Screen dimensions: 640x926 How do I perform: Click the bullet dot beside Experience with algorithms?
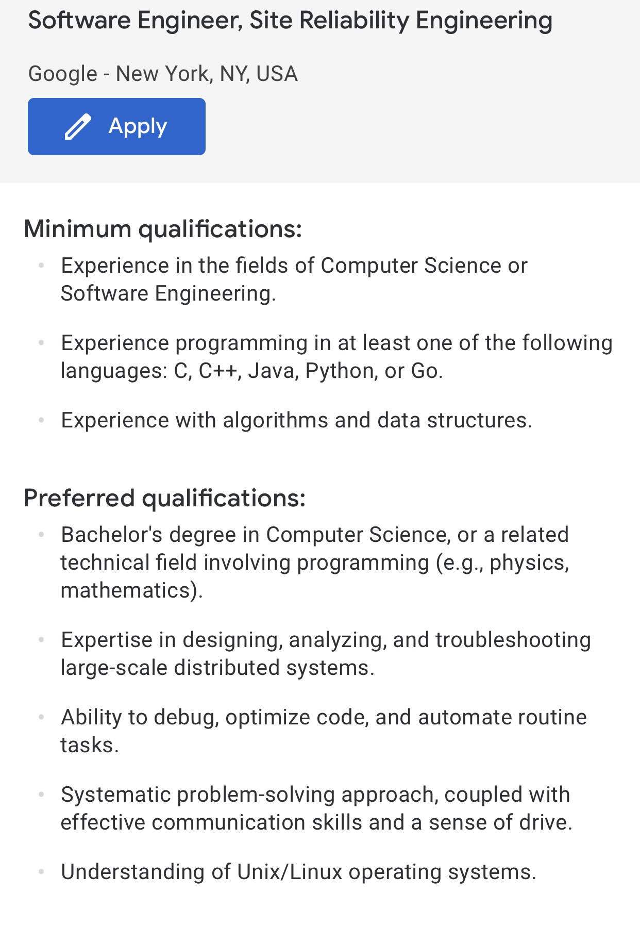[42, 420]
